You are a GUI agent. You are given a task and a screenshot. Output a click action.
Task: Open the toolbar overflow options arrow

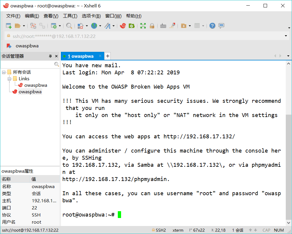coord(289,28)
